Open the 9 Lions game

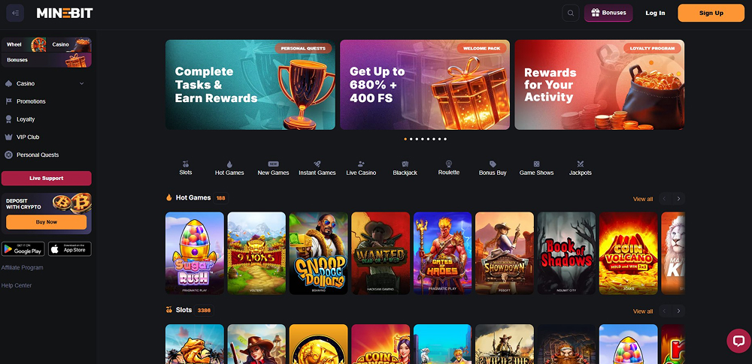click(256, 253)
